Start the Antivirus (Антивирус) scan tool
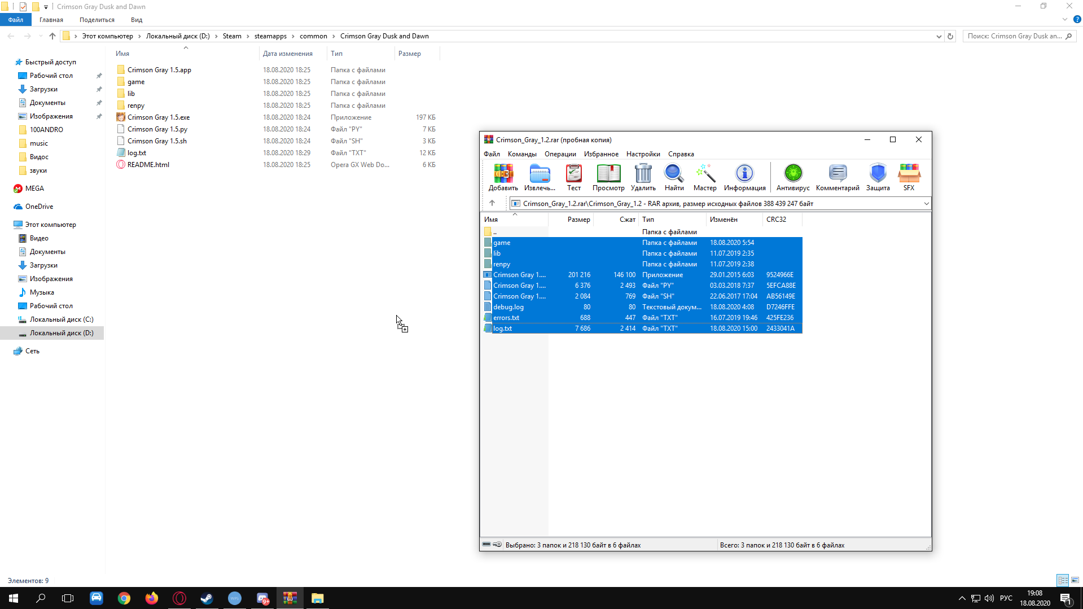The image size is (1083, 609). click(x=793, y=177)
